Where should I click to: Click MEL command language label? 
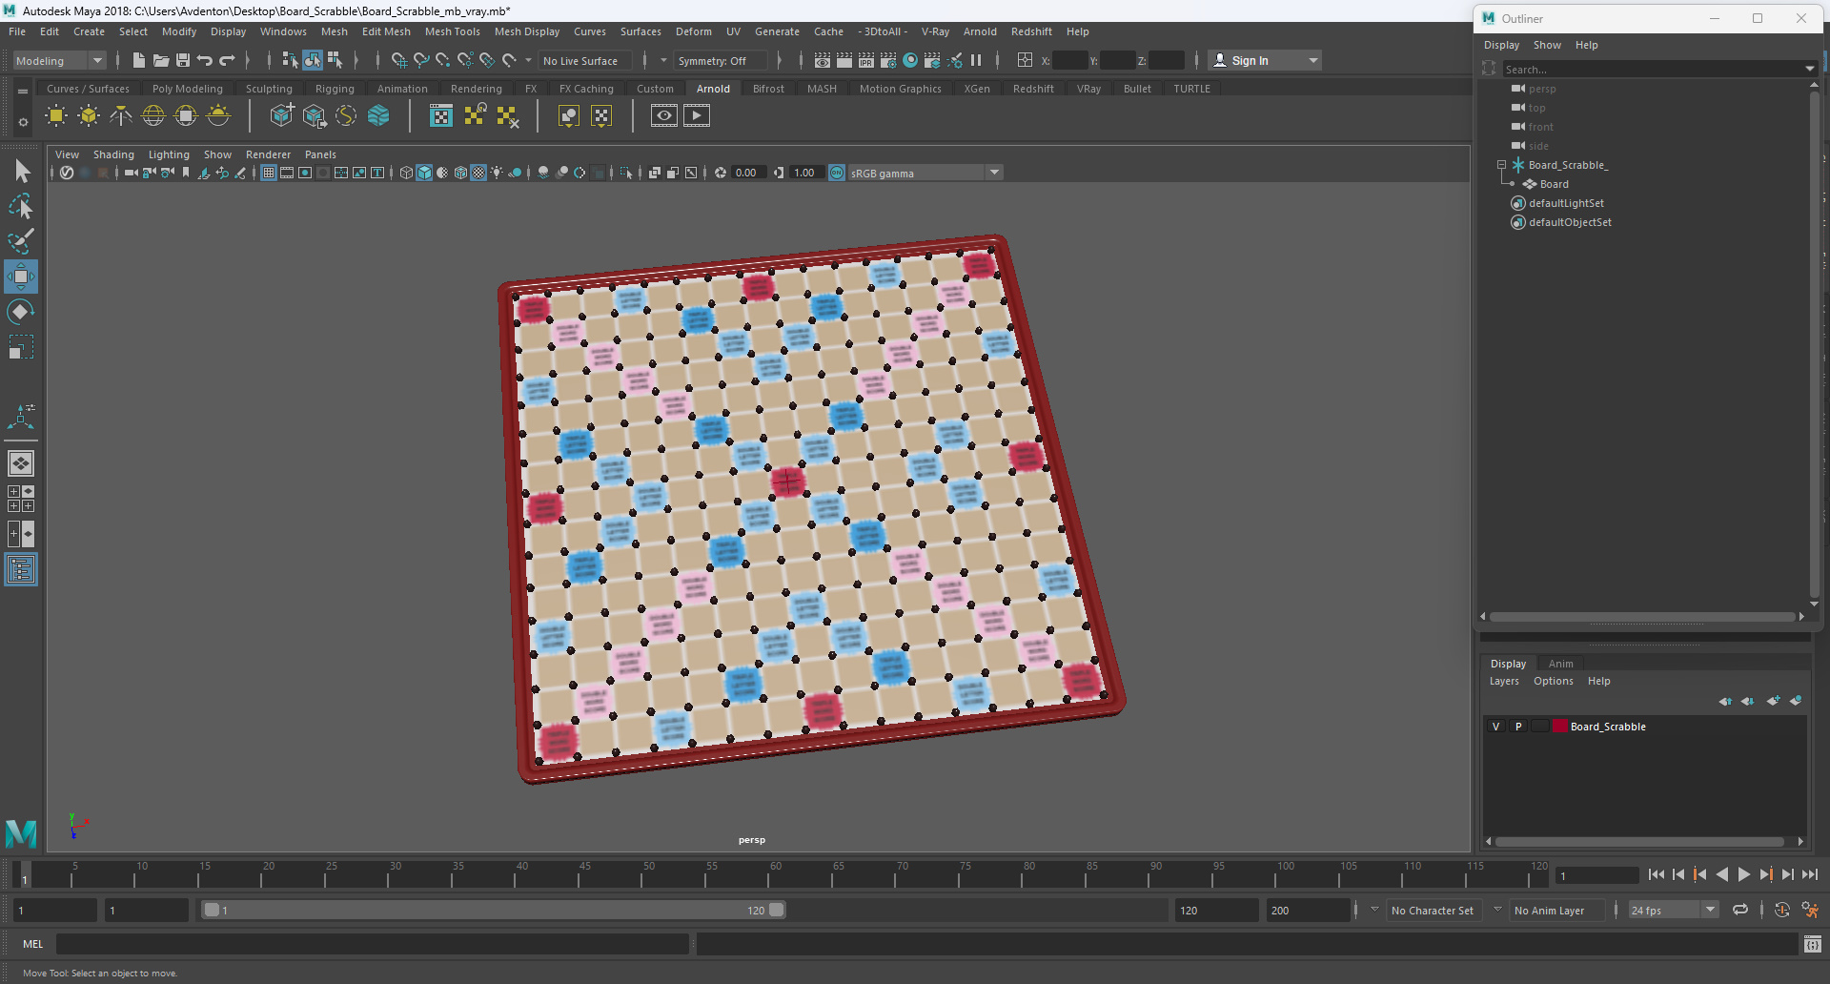click(x=33, y=944)
